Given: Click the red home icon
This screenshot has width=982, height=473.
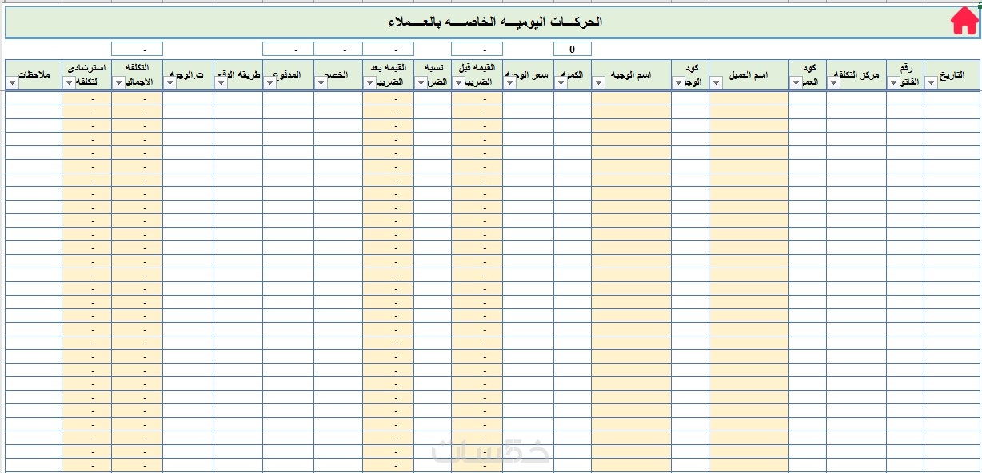Looking at the screenshot, I should 964,22.
